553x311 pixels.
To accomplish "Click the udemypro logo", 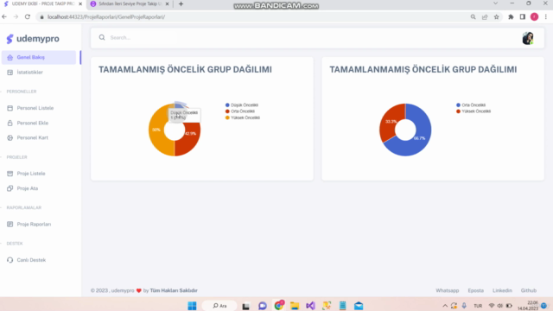I will tap(33, 39).
